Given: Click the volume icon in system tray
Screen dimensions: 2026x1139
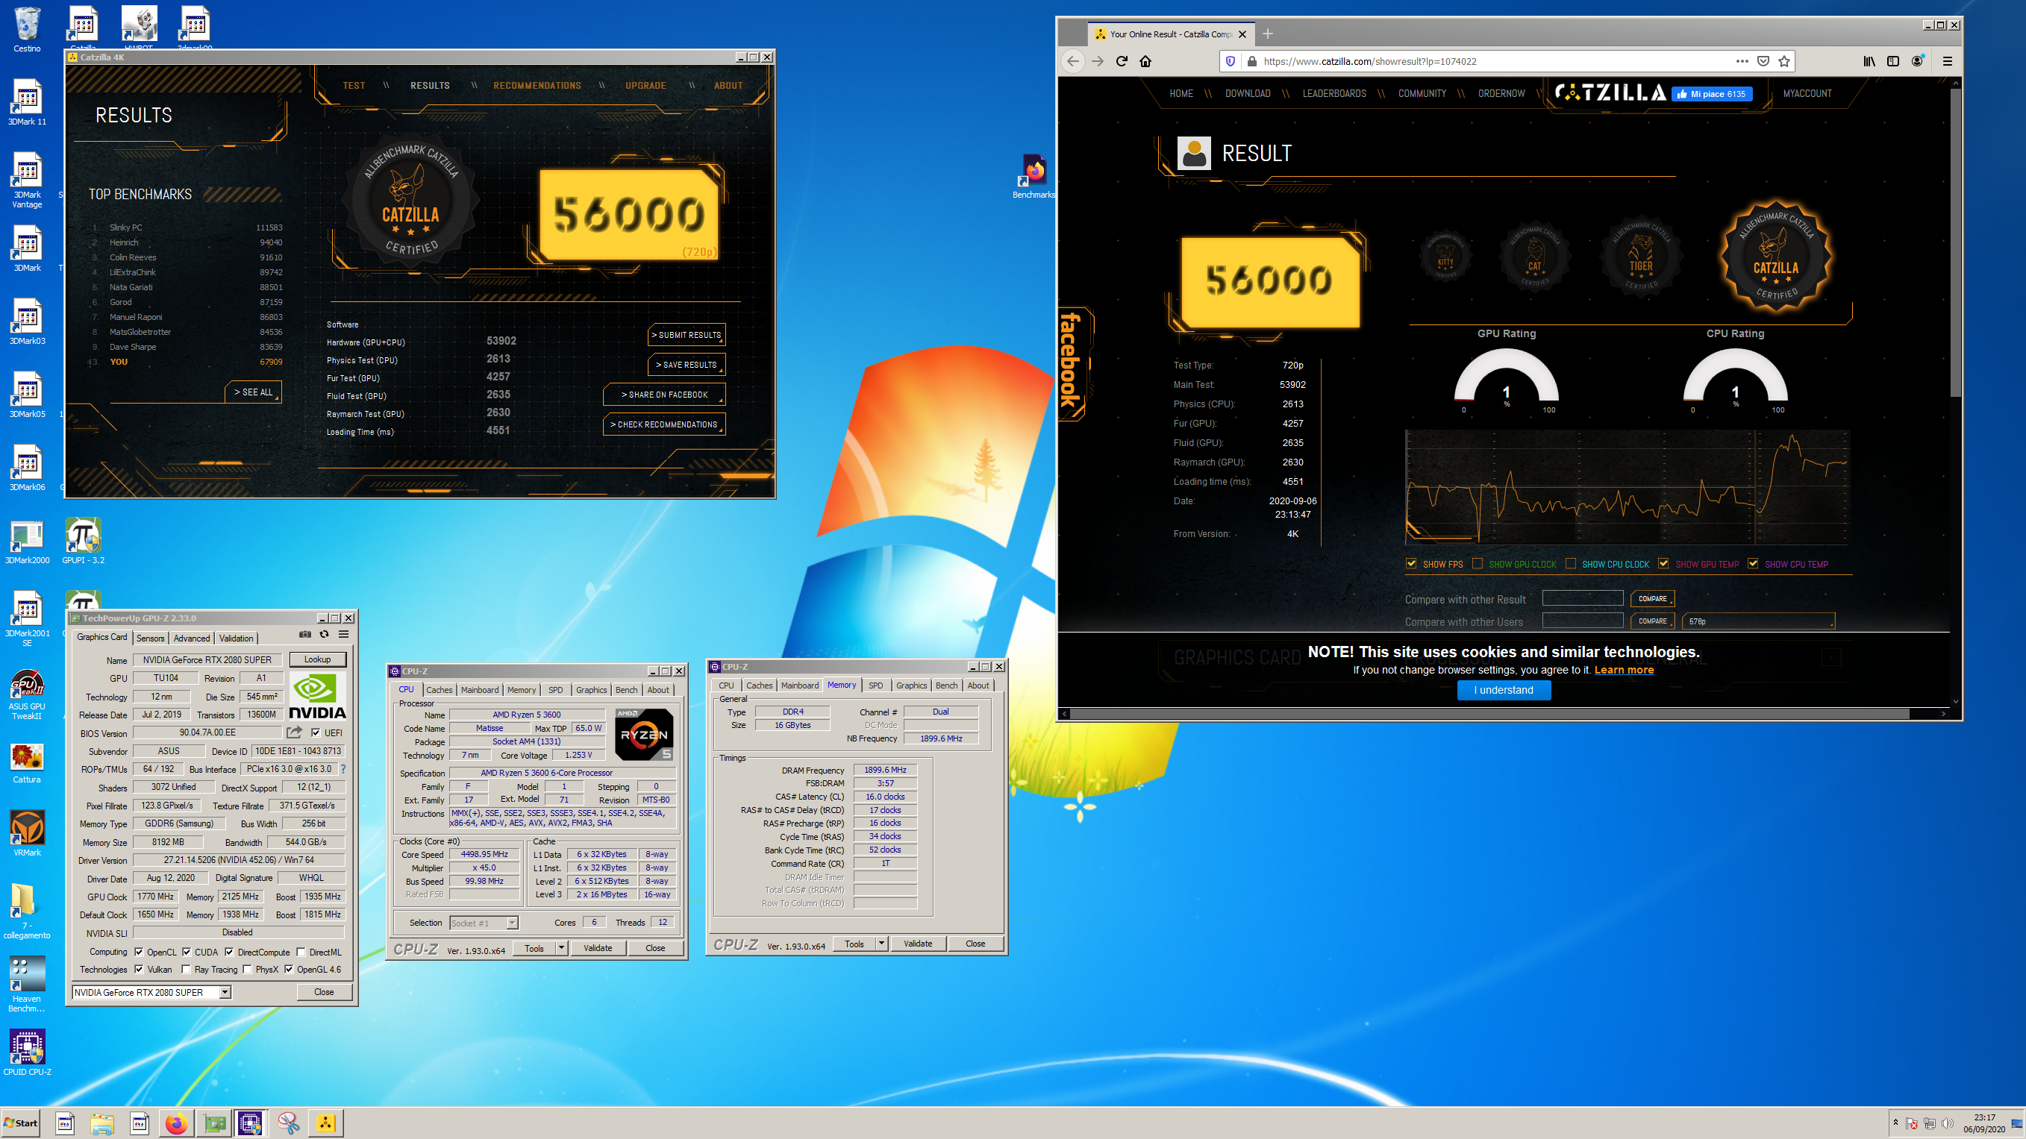Looking at the screenshot, I should click(1948, 1123).
